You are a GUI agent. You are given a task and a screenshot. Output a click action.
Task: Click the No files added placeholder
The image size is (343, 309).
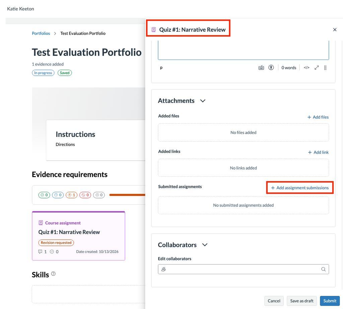(x=244, y=133)
